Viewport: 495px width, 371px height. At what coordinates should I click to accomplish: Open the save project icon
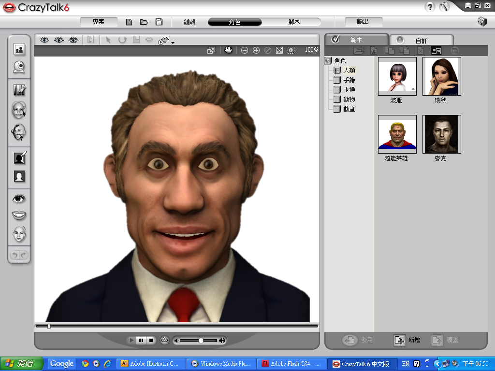159,22
